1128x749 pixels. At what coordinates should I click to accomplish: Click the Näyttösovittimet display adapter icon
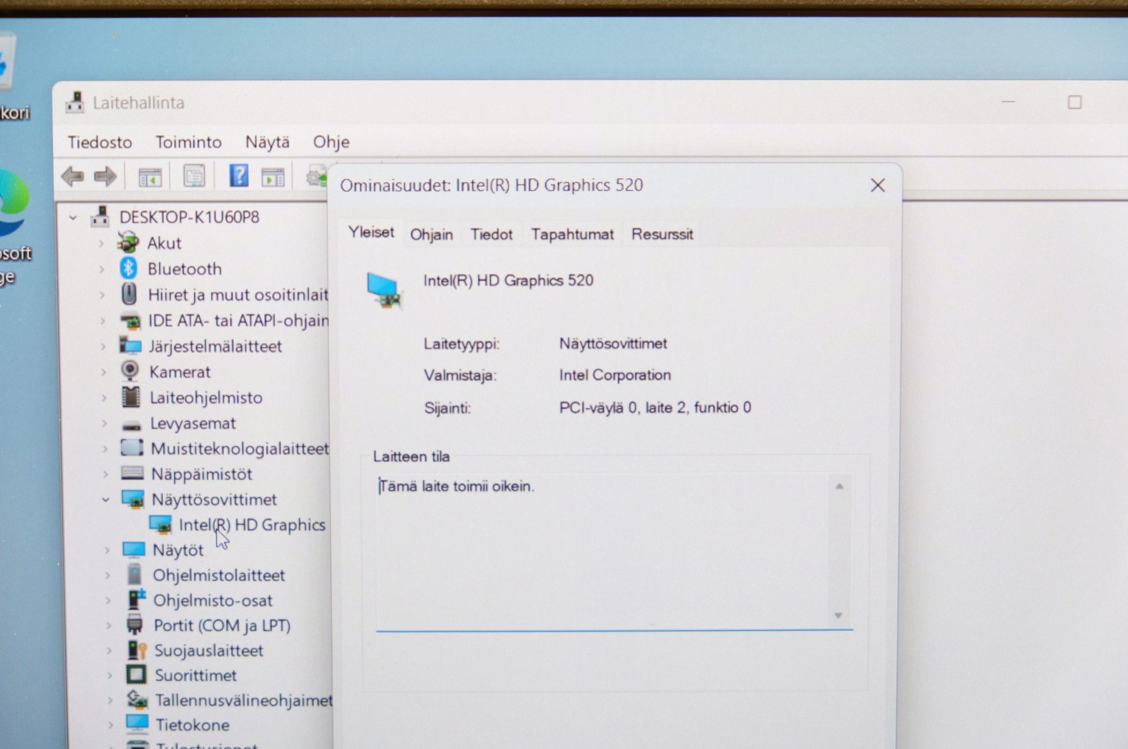[x=133, y=499]
